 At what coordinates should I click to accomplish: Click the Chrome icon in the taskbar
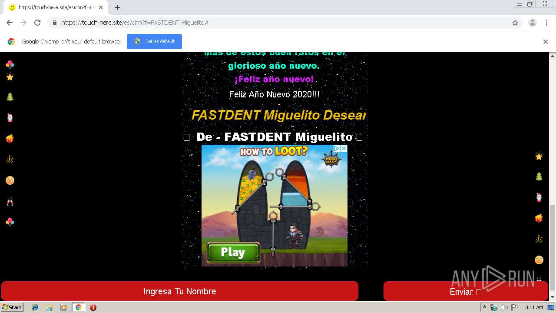tap(78, 307)
